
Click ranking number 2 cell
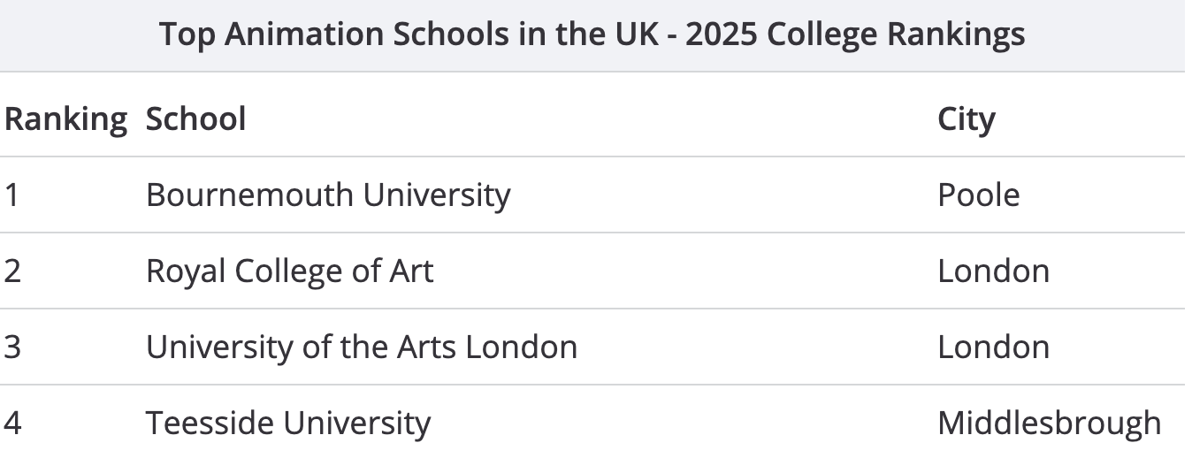point(12,271)
